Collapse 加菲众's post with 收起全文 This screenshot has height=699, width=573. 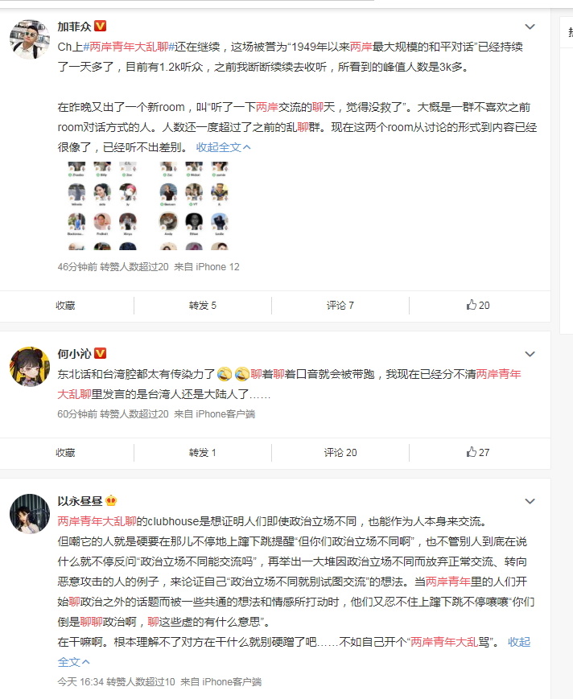pyautogui.click(x=224, y=147)
